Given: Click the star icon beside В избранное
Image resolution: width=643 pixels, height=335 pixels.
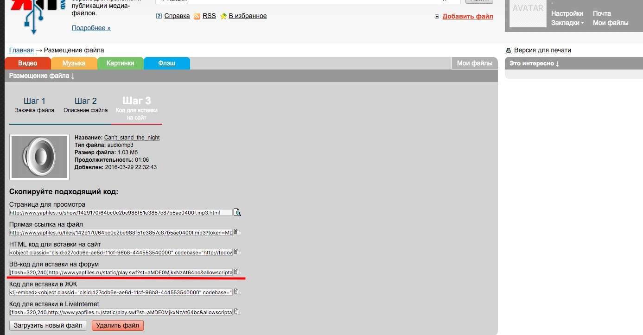Looking at the screenshot, I should [x=223, y=16].
